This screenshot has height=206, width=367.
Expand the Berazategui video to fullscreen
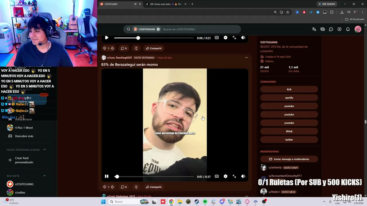pyautogui.click(x=234, y=177)
